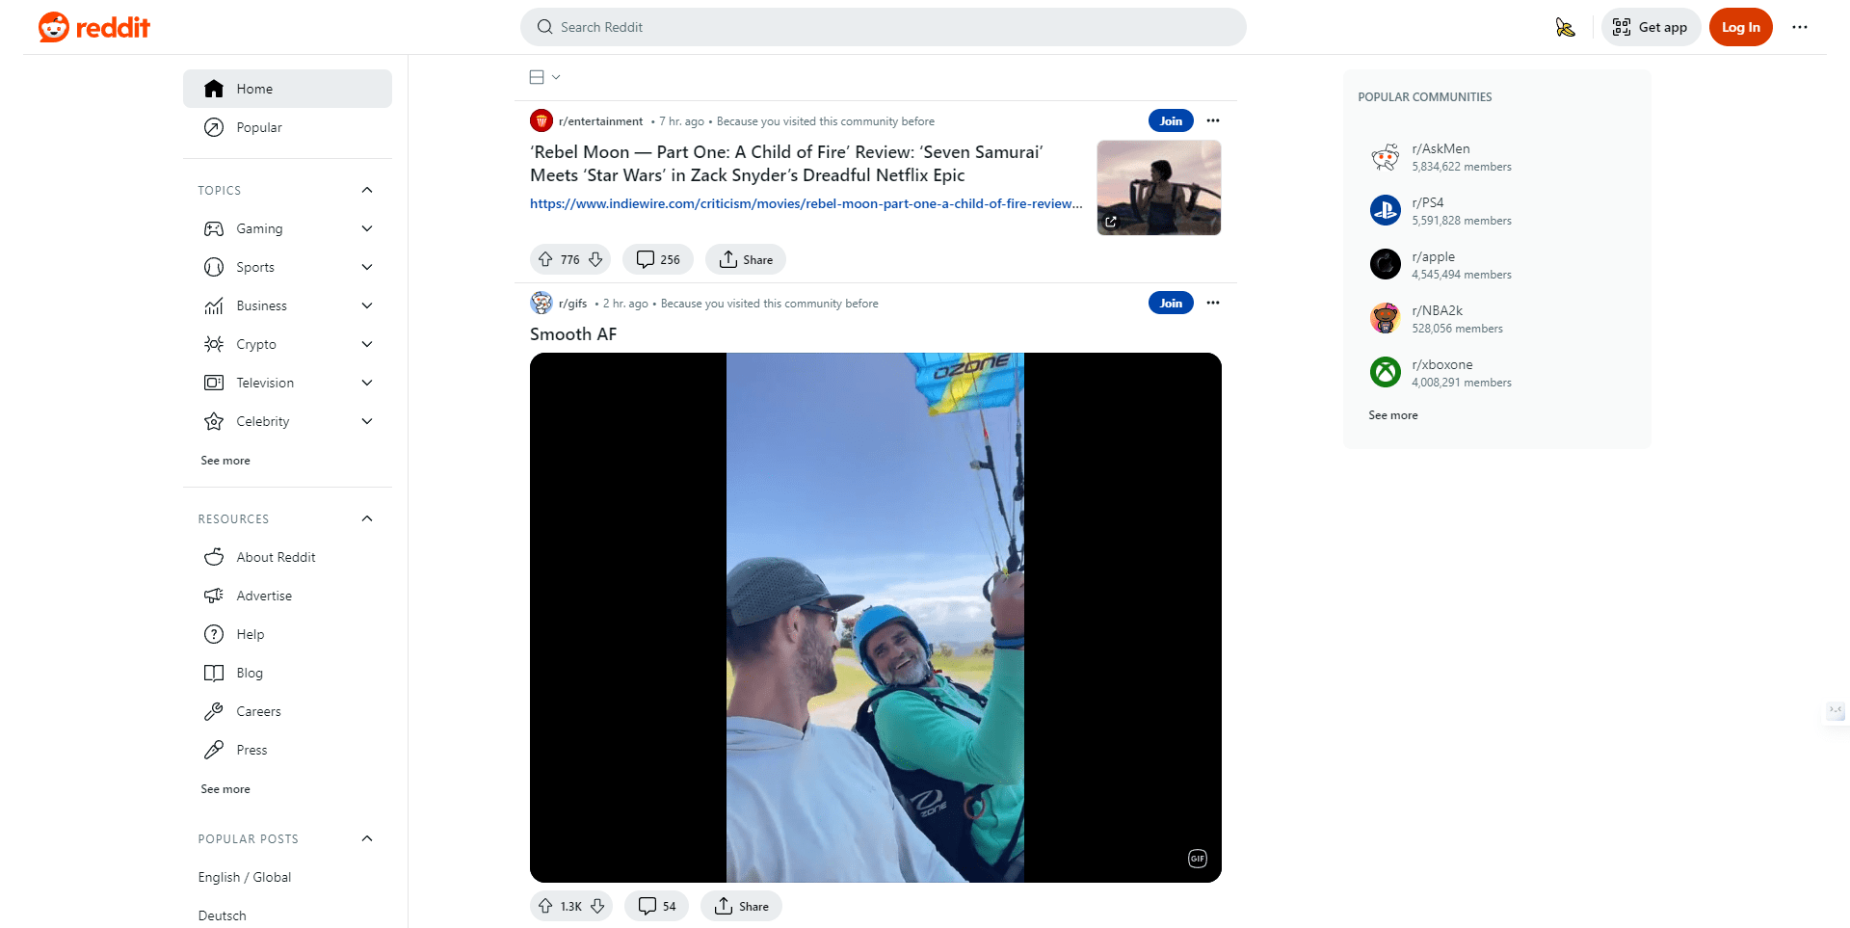This screenshot has height=928, width=1850.
Task: Collapse the Resources section
Action: (367, 518)
